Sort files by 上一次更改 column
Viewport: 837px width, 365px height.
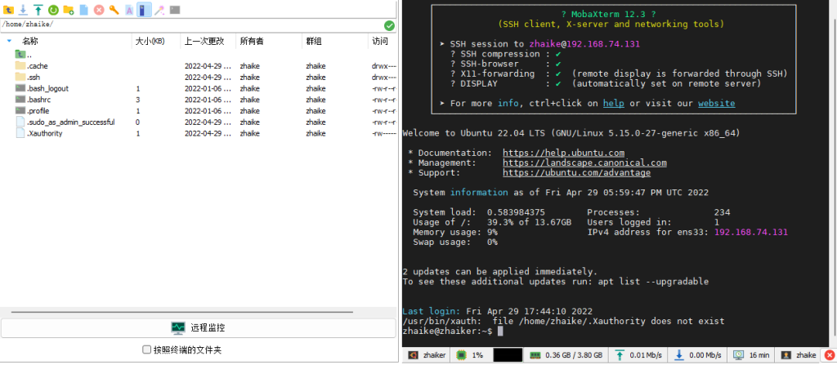[x=204, y=41]
